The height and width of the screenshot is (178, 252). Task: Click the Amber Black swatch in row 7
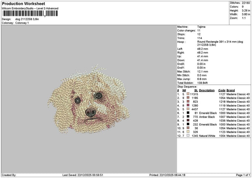pos(188,116)
